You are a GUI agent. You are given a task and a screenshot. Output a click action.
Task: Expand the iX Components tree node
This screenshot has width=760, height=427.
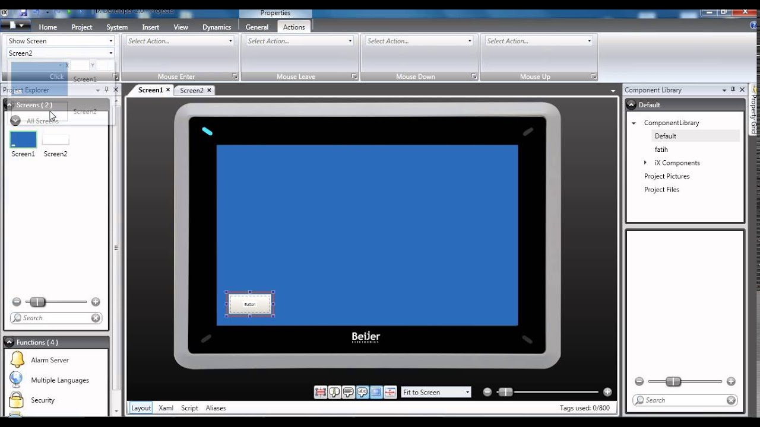pos(645,162)
